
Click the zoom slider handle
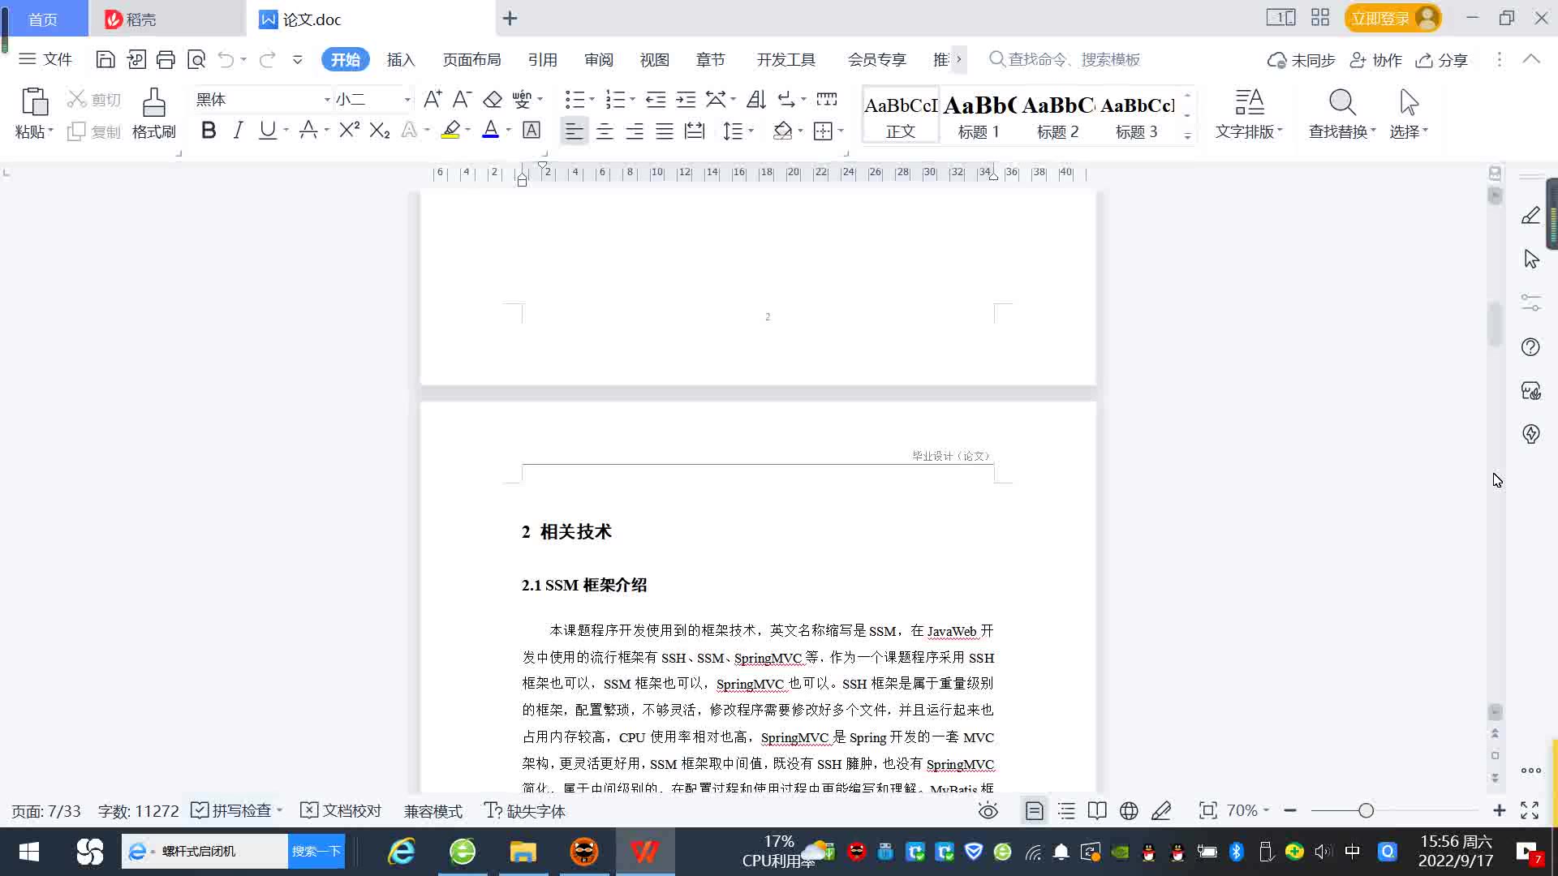tap(1366, 810)
